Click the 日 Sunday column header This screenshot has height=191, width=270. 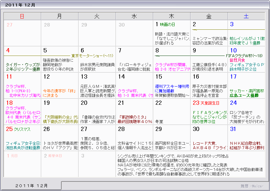click(x=22, y=16)
